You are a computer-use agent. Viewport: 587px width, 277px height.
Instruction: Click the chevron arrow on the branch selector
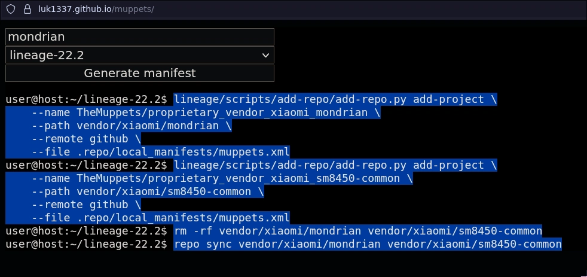[x=266, y=56]
